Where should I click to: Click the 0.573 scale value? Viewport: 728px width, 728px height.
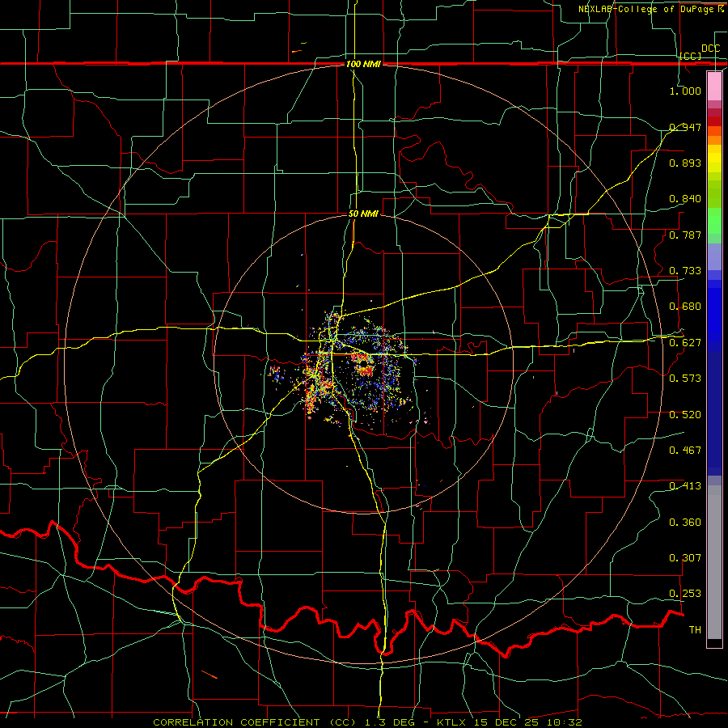[685, 379]
